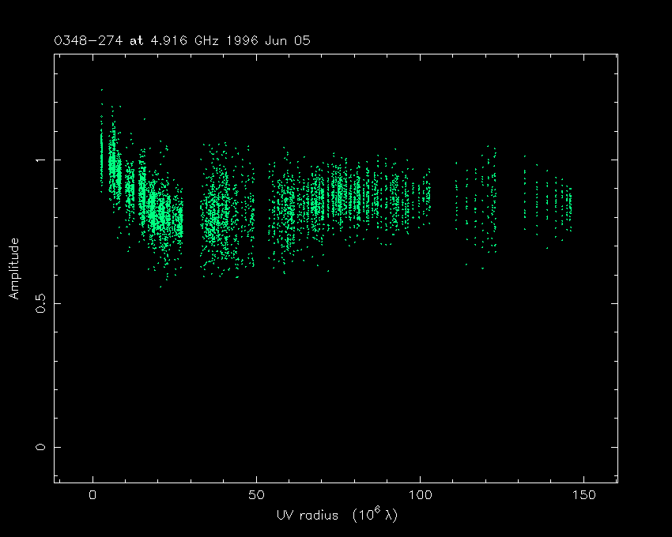Click the rightmost data cluster near 145 UV radius

coord(568,207)
